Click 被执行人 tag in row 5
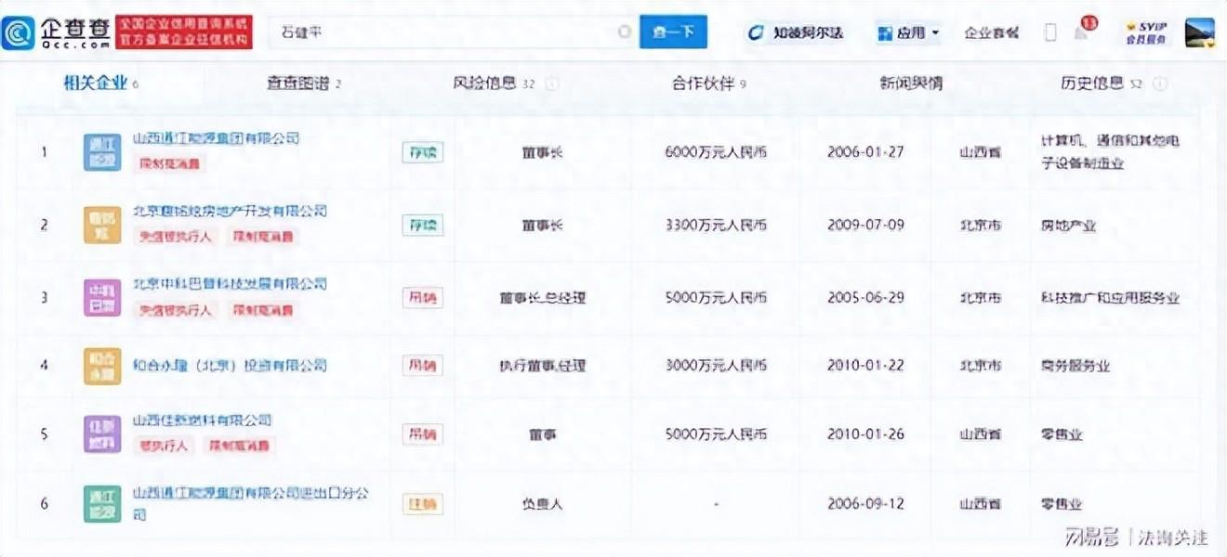The image size is (1227, 557). [165, 446]
